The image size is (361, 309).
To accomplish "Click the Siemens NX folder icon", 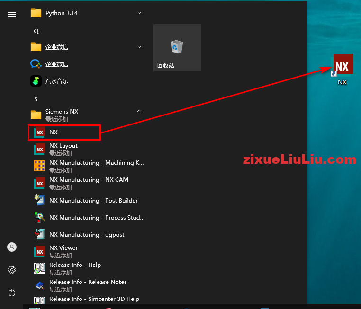I will [x=36, y=115].
